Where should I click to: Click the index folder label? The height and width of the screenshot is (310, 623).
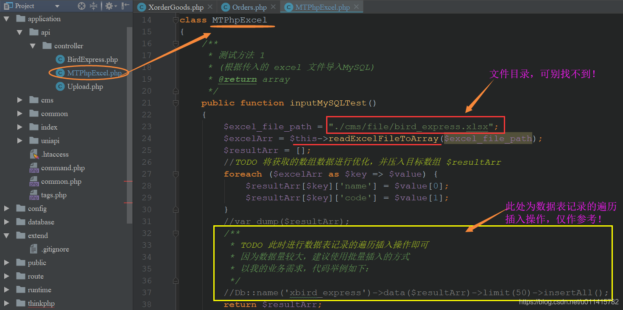pos(49,127)
